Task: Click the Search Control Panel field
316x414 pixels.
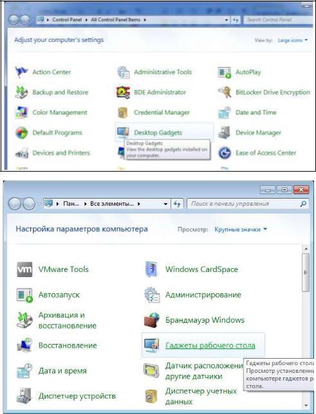Action: (x=278, y=20)
